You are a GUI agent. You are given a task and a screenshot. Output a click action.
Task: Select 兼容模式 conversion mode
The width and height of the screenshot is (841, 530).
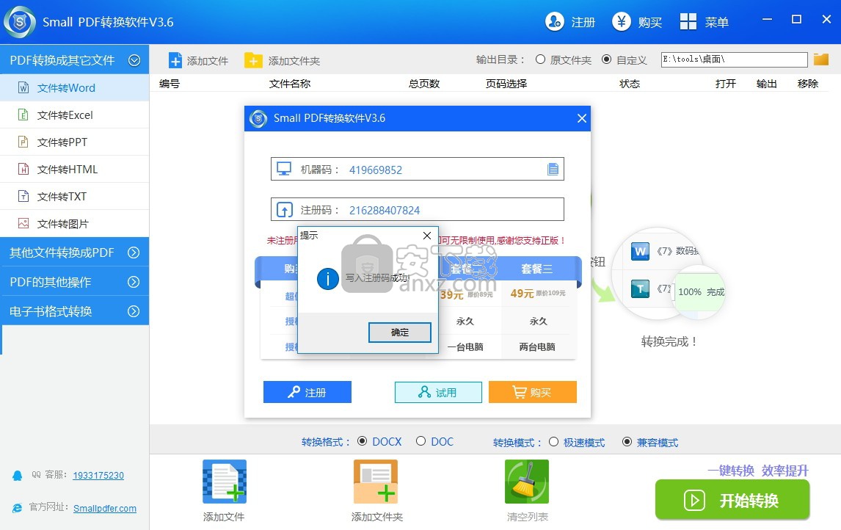(x=627, y=441)
